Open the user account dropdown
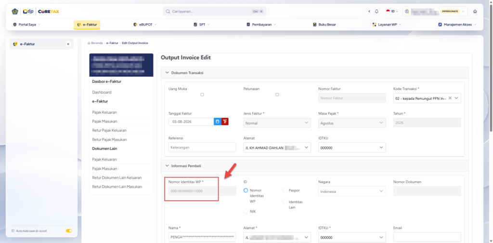The width and height of the screenshot is (493, 243). click(435, 12)
